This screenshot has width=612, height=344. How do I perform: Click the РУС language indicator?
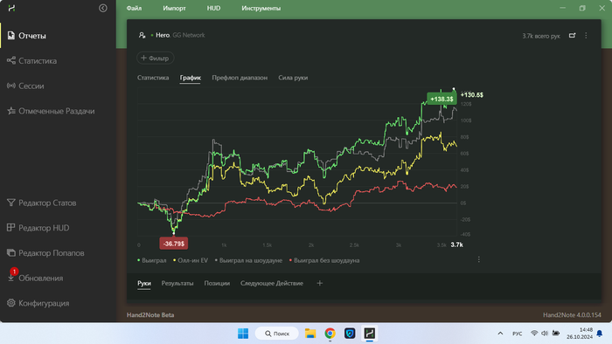[x=518, y=334]
